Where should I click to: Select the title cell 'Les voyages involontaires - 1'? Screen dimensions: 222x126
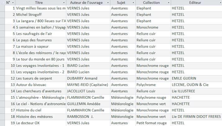(x=41, y=66)
